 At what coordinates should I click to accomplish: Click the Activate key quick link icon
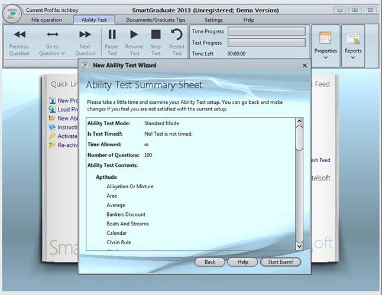53,136
